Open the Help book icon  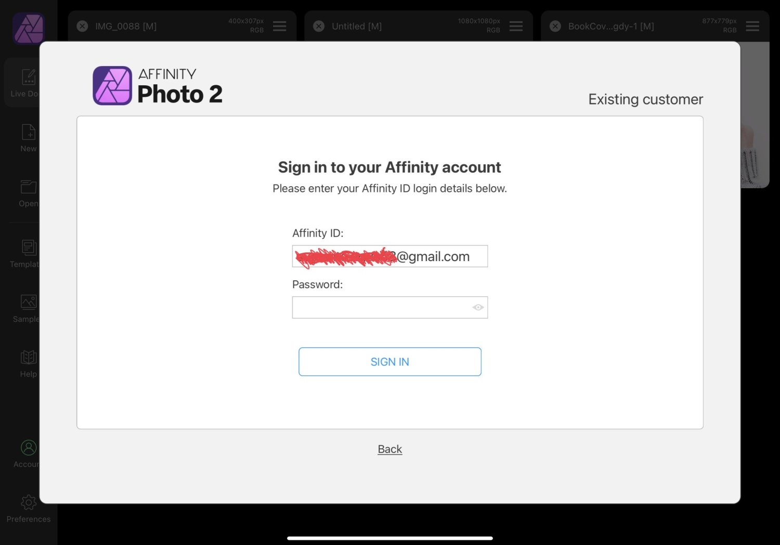click(x=29, y=357)
